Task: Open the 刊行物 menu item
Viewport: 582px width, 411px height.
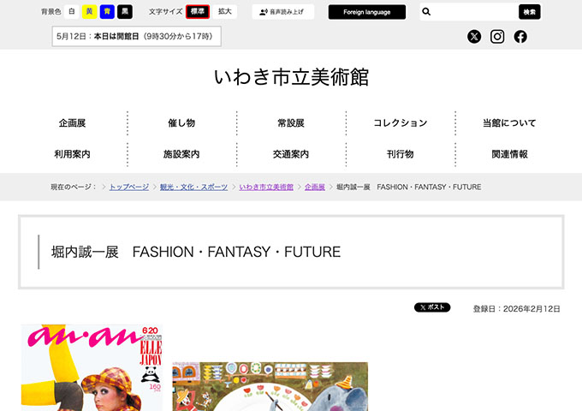Action: [x=401, y=154]
